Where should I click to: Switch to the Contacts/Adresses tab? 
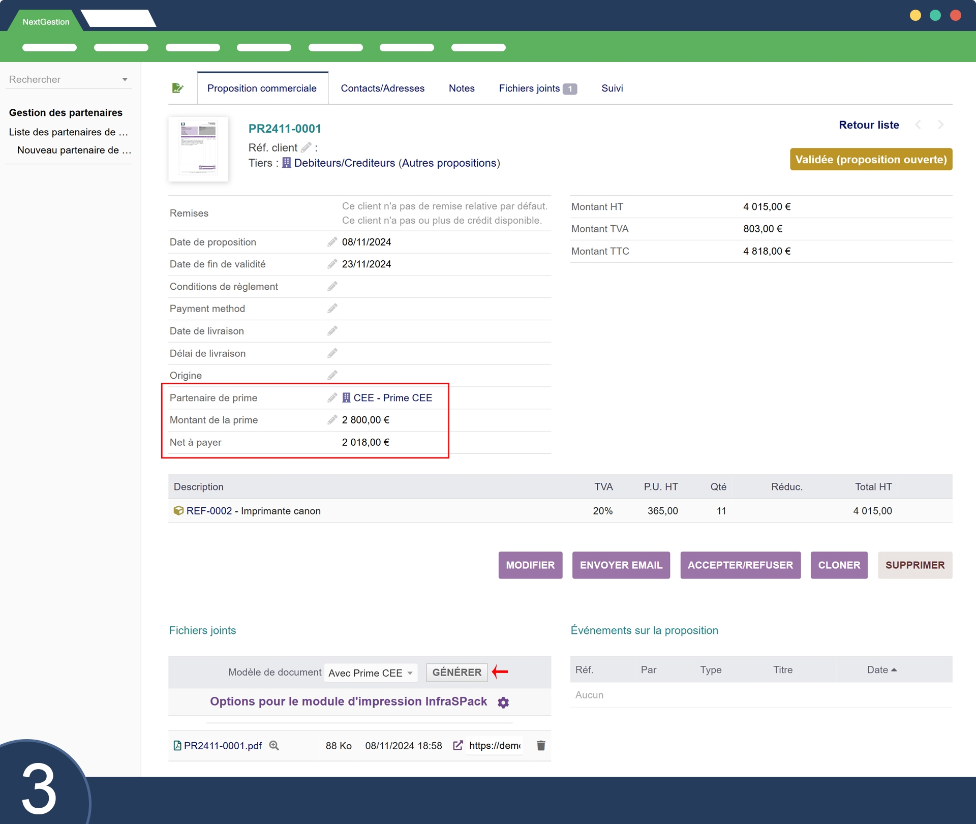pyautogui.click(x=382, y=88)
